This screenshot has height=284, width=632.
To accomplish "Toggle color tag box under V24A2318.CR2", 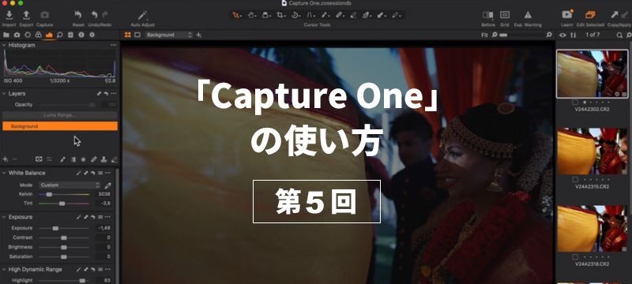I will pos(575,256).
